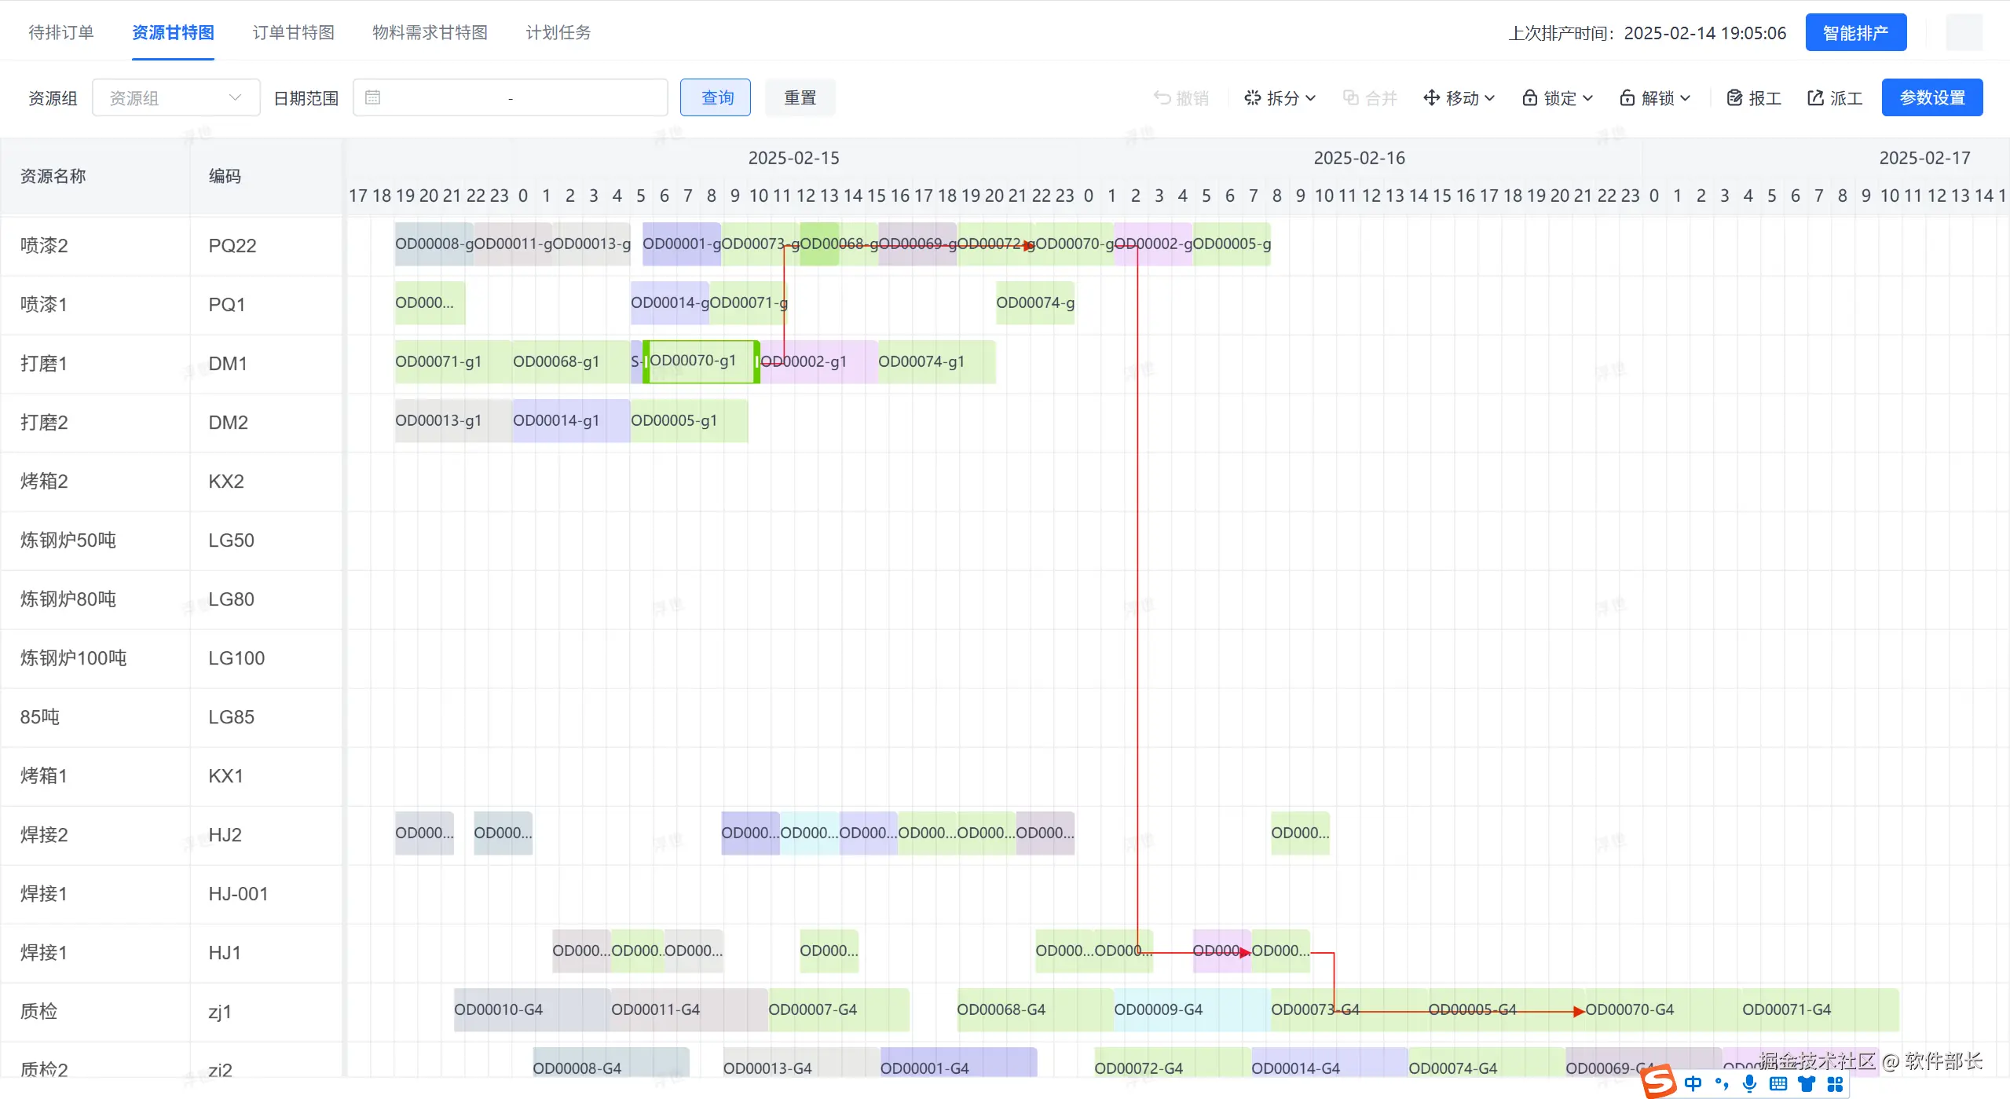Click the 拆分 split icon
The width and height of the screenshot is (2010, 1099).
[1252, 97]
